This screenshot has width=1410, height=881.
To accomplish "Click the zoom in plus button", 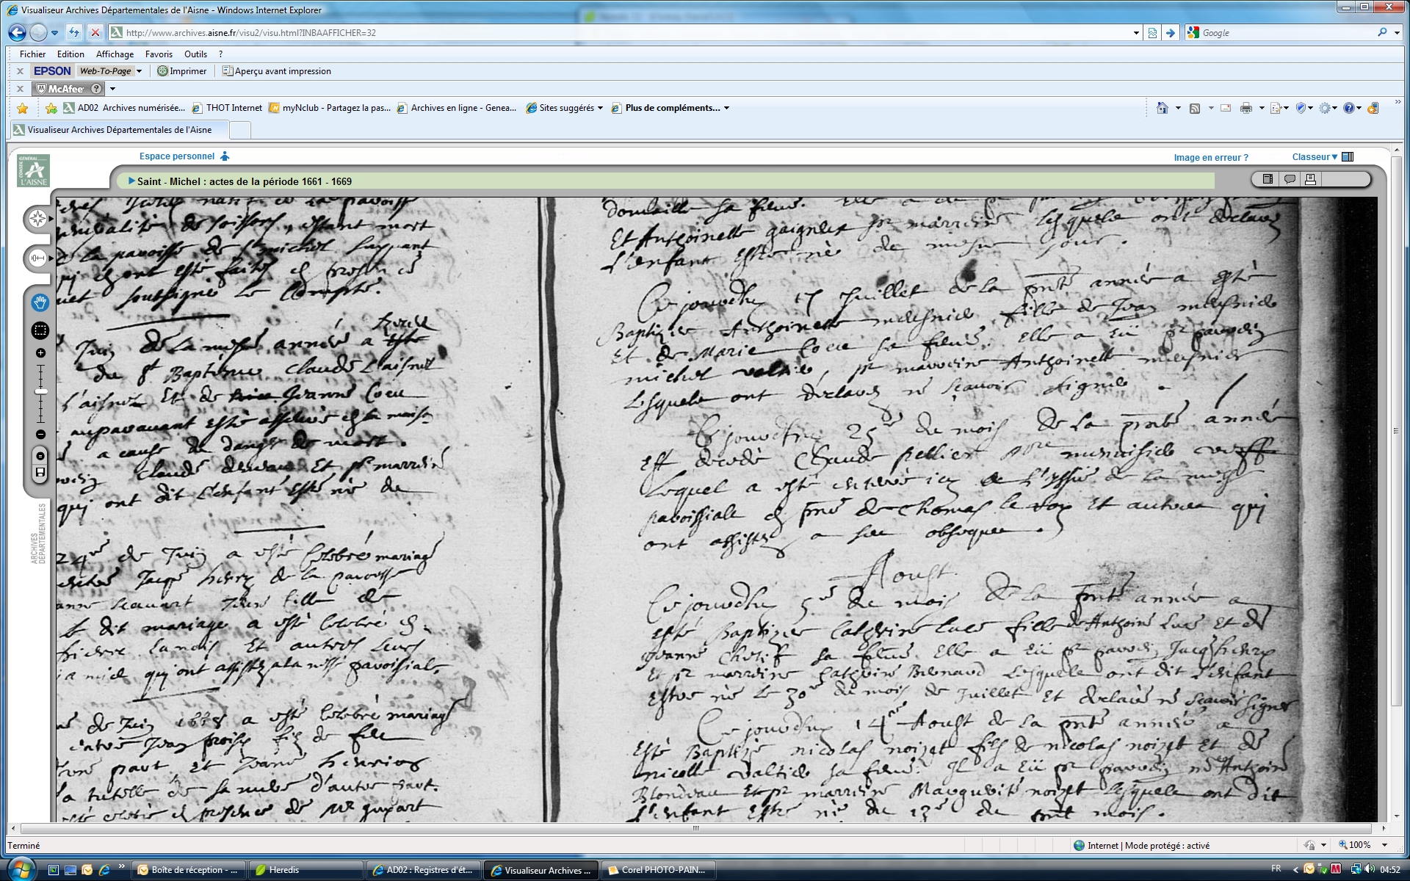I will [40, 353].
